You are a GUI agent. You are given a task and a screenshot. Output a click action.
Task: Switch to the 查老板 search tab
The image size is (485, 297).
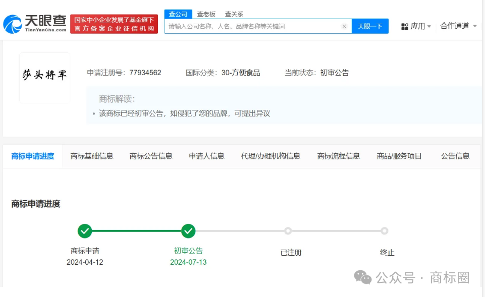206,14
